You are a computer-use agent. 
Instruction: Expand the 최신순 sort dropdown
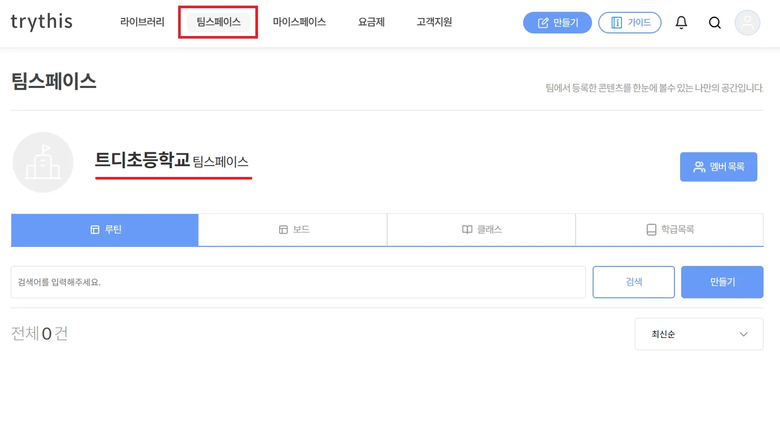coord(699,334)
